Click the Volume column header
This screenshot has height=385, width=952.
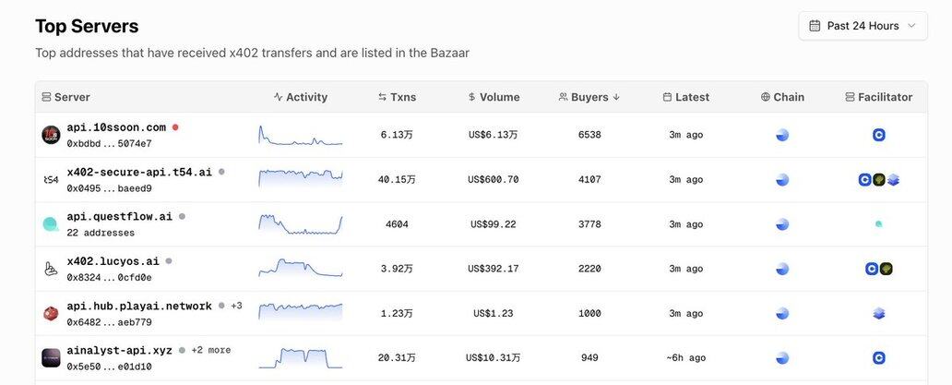tap(494, 97)
